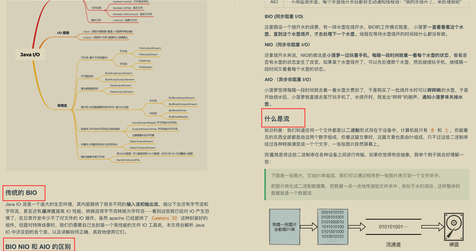
Task: Click the binary digits block in the diagram
Action: click(x=333, y=227)
